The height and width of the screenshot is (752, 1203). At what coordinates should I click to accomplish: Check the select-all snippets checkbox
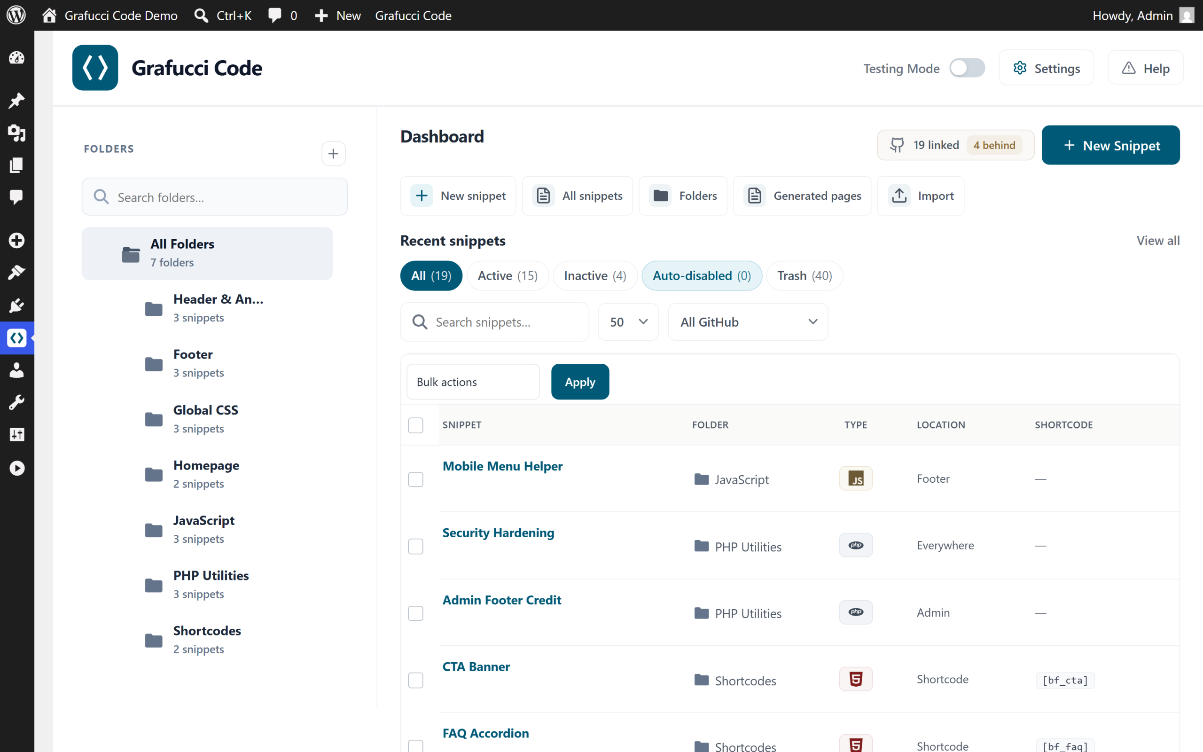[x=415, y=425]
